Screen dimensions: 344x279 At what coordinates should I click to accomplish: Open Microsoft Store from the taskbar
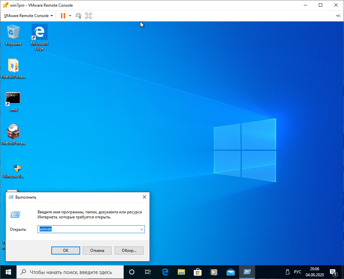tap(197, 272)
